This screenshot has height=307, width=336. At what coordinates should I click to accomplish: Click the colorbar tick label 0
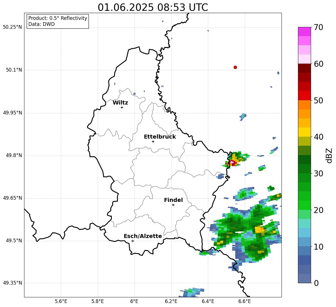tap(316, 283)
